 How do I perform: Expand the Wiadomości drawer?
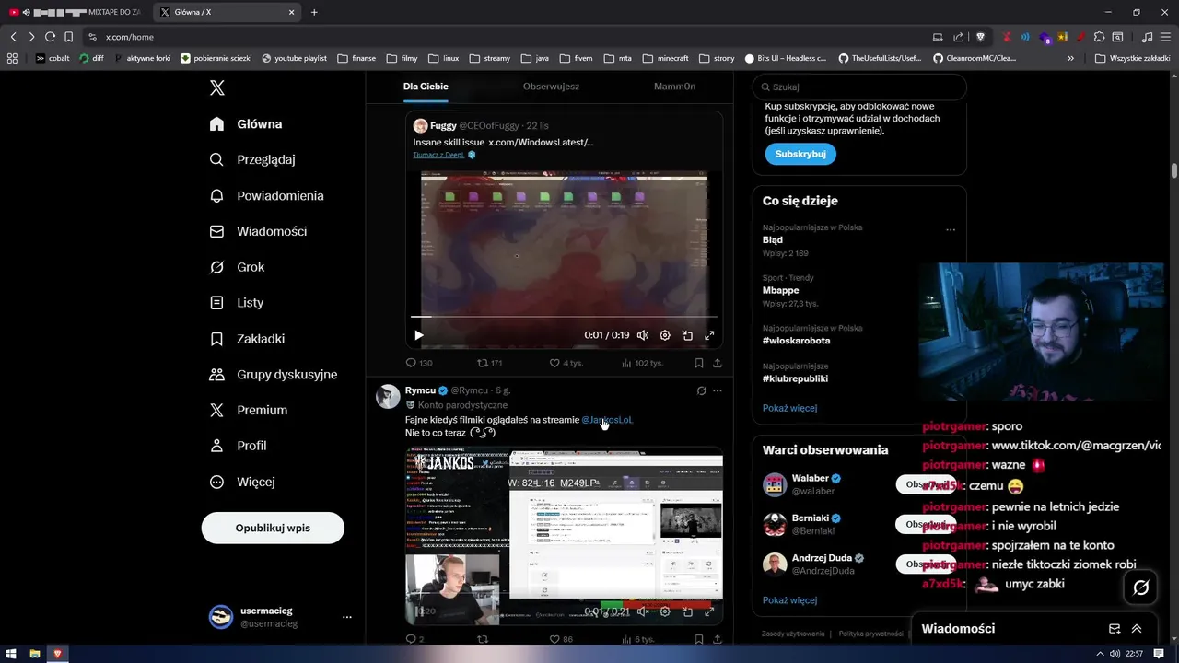tap(1137, 629)
